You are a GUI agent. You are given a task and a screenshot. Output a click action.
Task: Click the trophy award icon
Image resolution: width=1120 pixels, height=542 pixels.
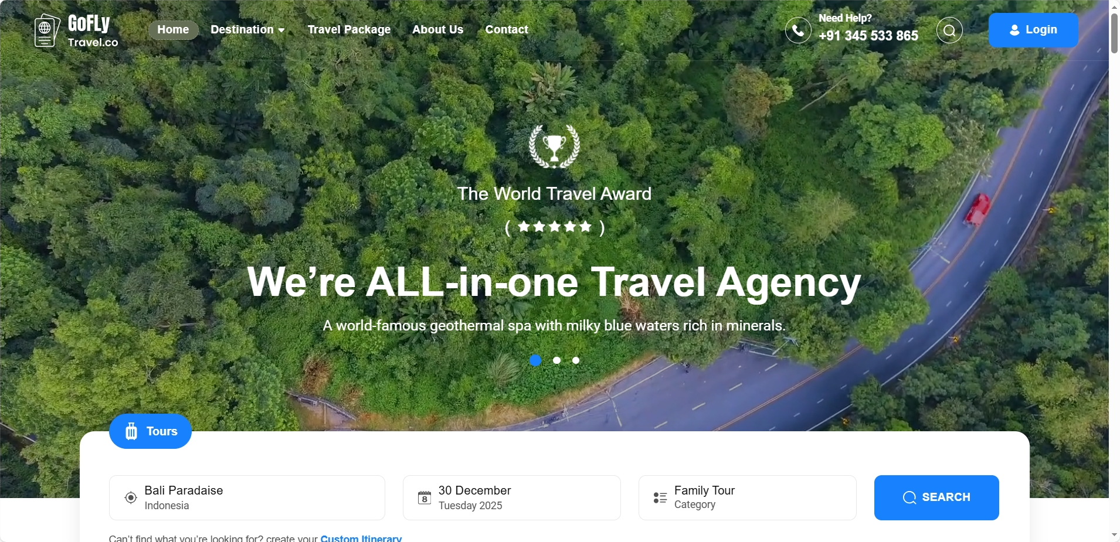(554, 146)
